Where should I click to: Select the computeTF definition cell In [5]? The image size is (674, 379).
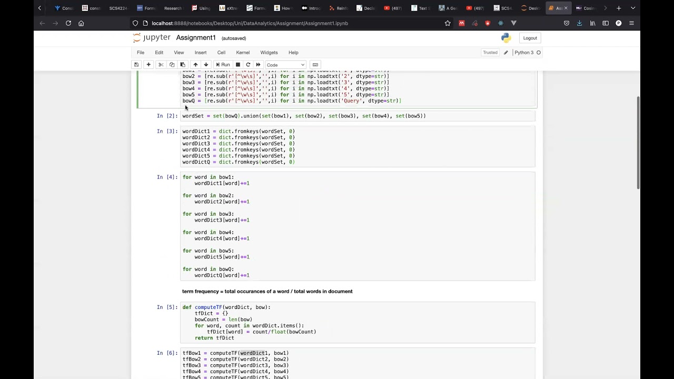click(358, 323)
